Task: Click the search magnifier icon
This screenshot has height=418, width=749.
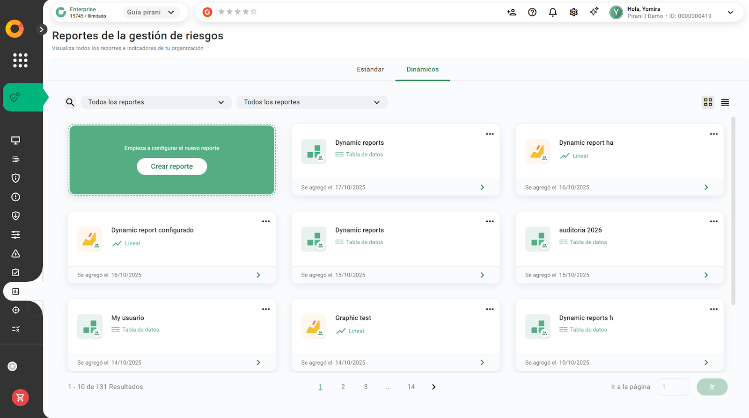Action: pyautogui.click(x=70, y=102)
